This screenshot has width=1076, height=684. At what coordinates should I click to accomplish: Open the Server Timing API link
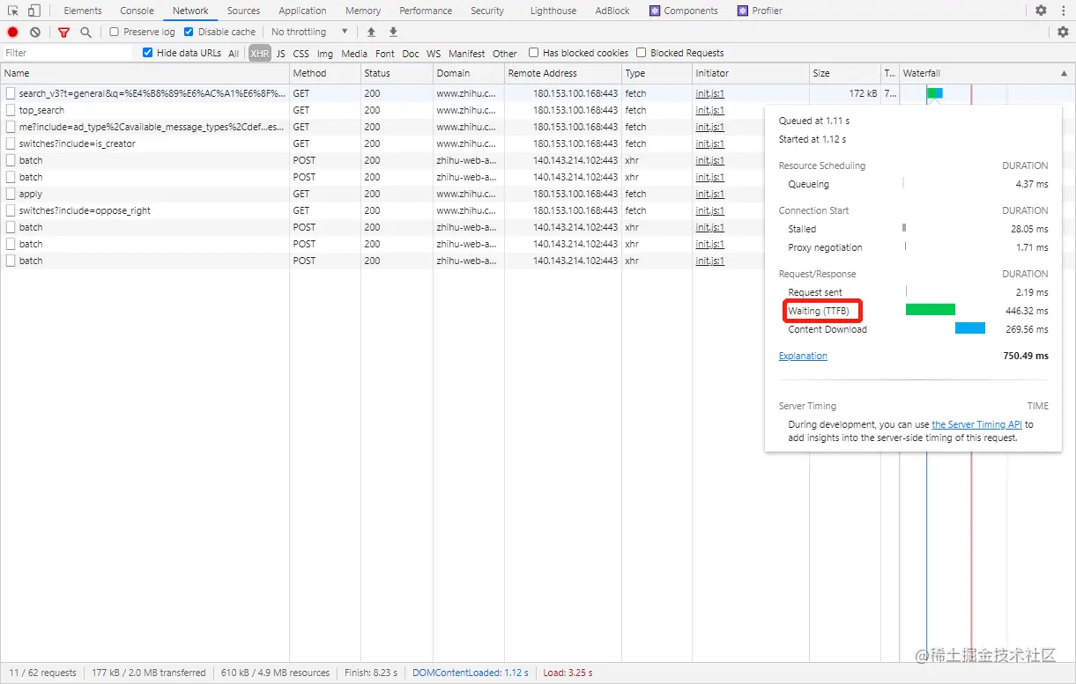tap(976, 424)
